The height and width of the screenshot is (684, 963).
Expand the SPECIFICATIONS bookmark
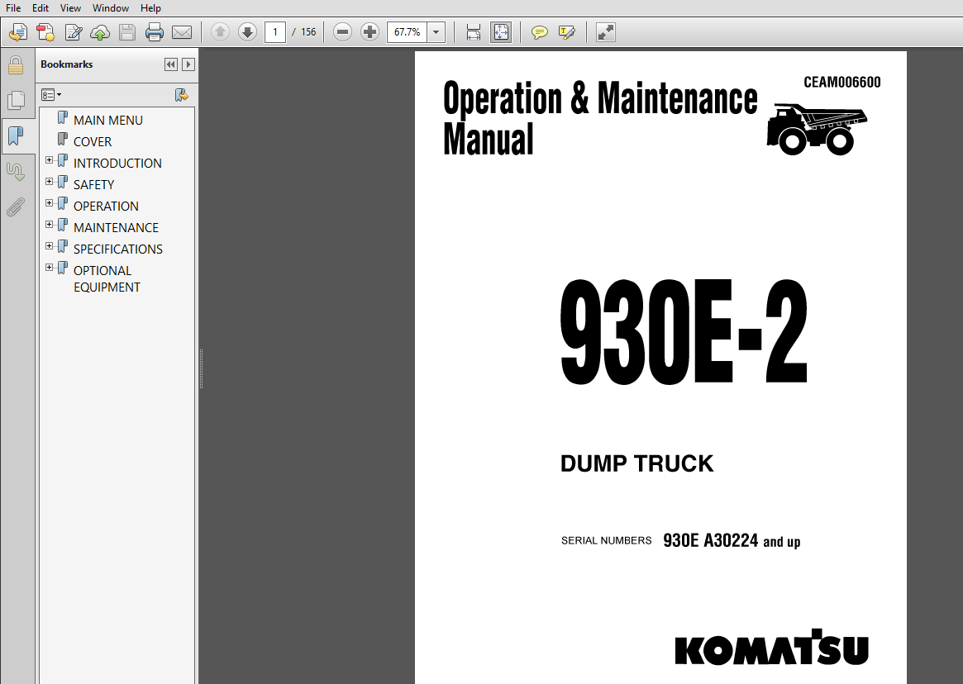tap(49, 246)
